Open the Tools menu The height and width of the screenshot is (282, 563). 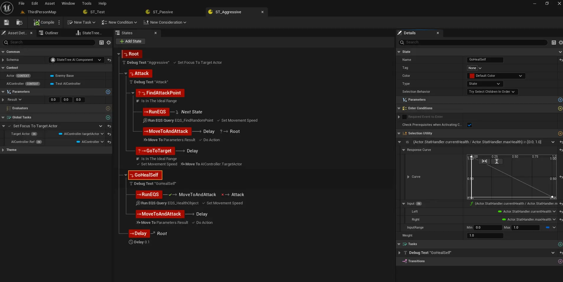click(87, 4)
